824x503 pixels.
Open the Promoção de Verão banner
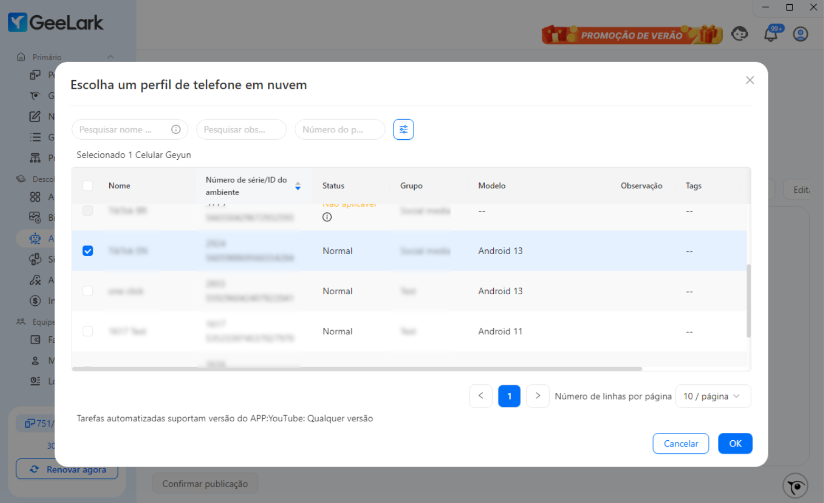631,35
